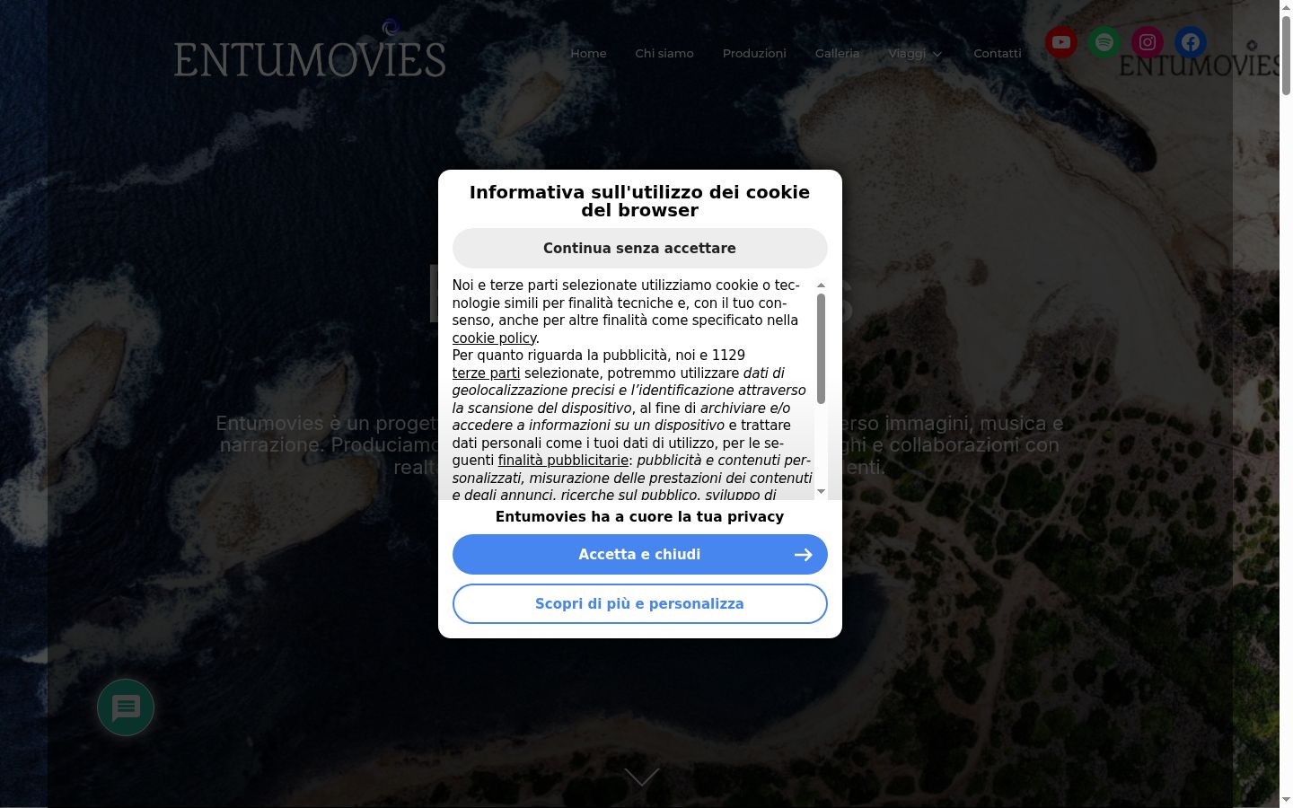This screenshot has height=808, width=1293.
Task: Open the green chat bubble widget
Action: tap(126, 707)
